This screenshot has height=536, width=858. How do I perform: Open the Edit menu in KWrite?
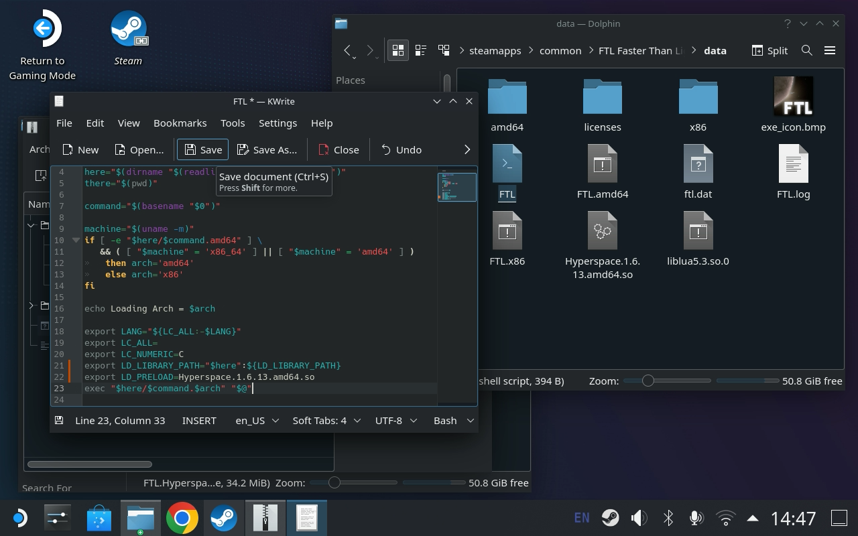[95, 123]
